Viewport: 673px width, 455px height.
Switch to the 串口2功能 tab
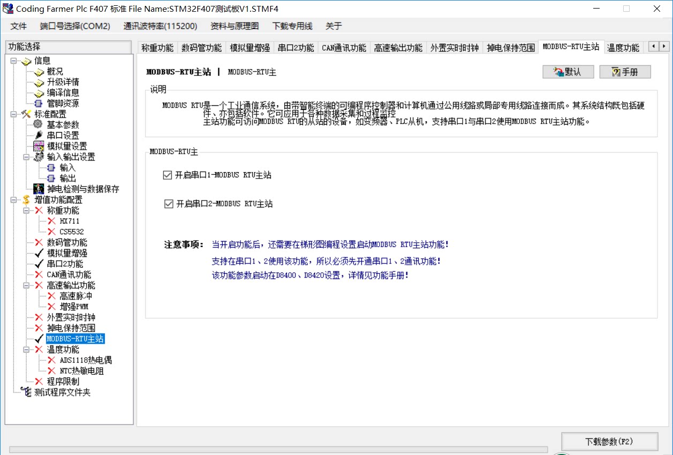click(x=296, y=48)
